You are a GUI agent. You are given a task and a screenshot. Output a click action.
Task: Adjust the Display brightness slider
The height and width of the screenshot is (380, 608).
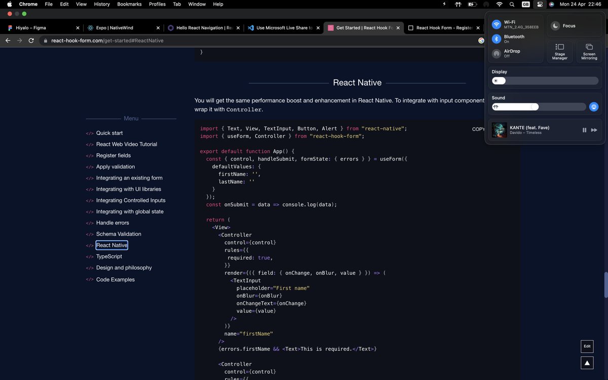[x=545, y=81]
